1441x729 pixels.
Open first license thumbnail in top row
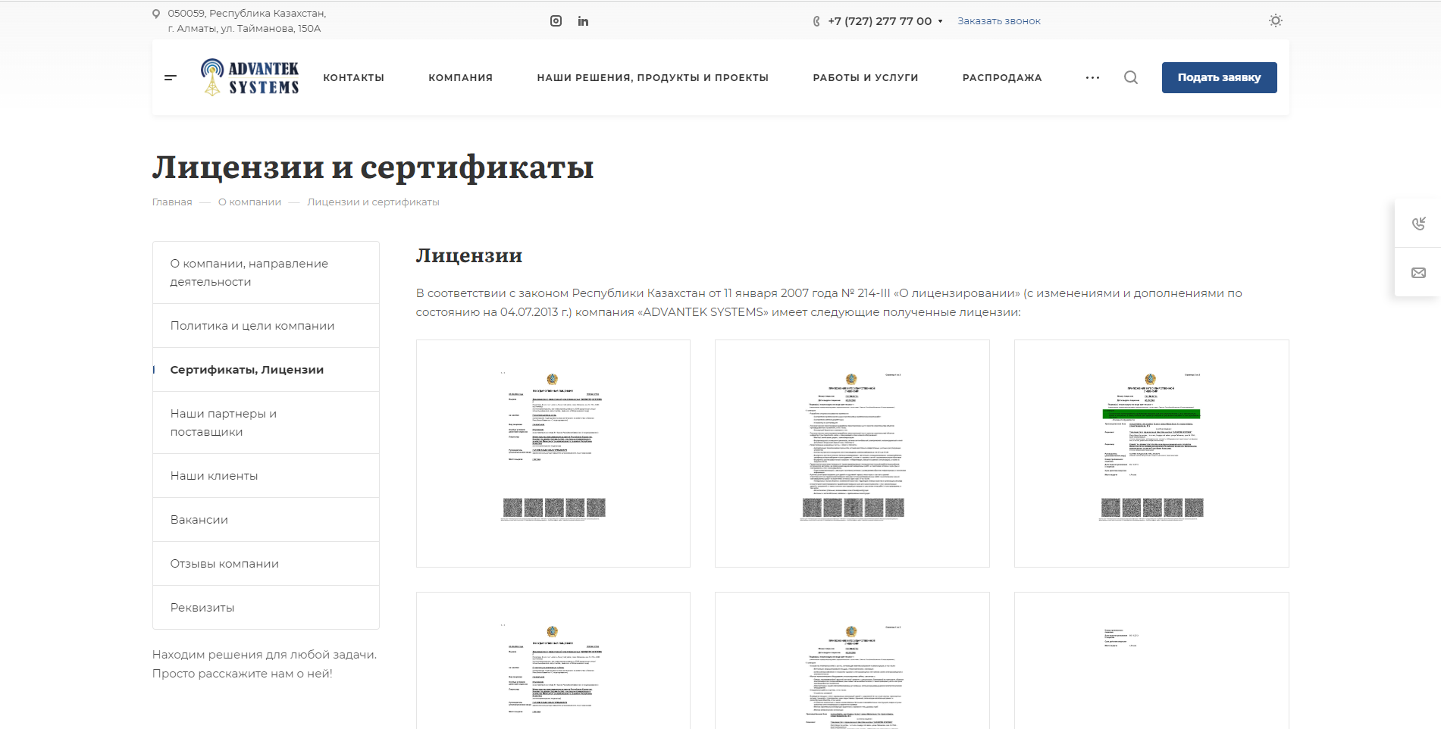[x=553, y=453]
